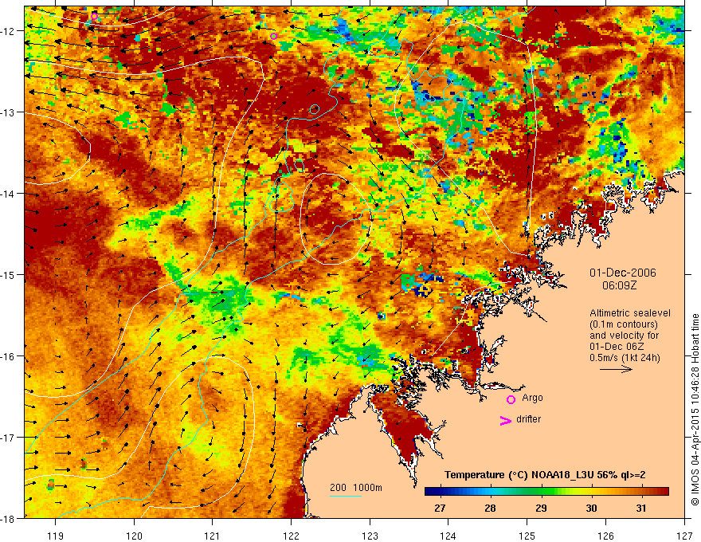Click the date text '01-Dec-2006'
This screenshot has width=701, height=542.
[x=623, y=273]
